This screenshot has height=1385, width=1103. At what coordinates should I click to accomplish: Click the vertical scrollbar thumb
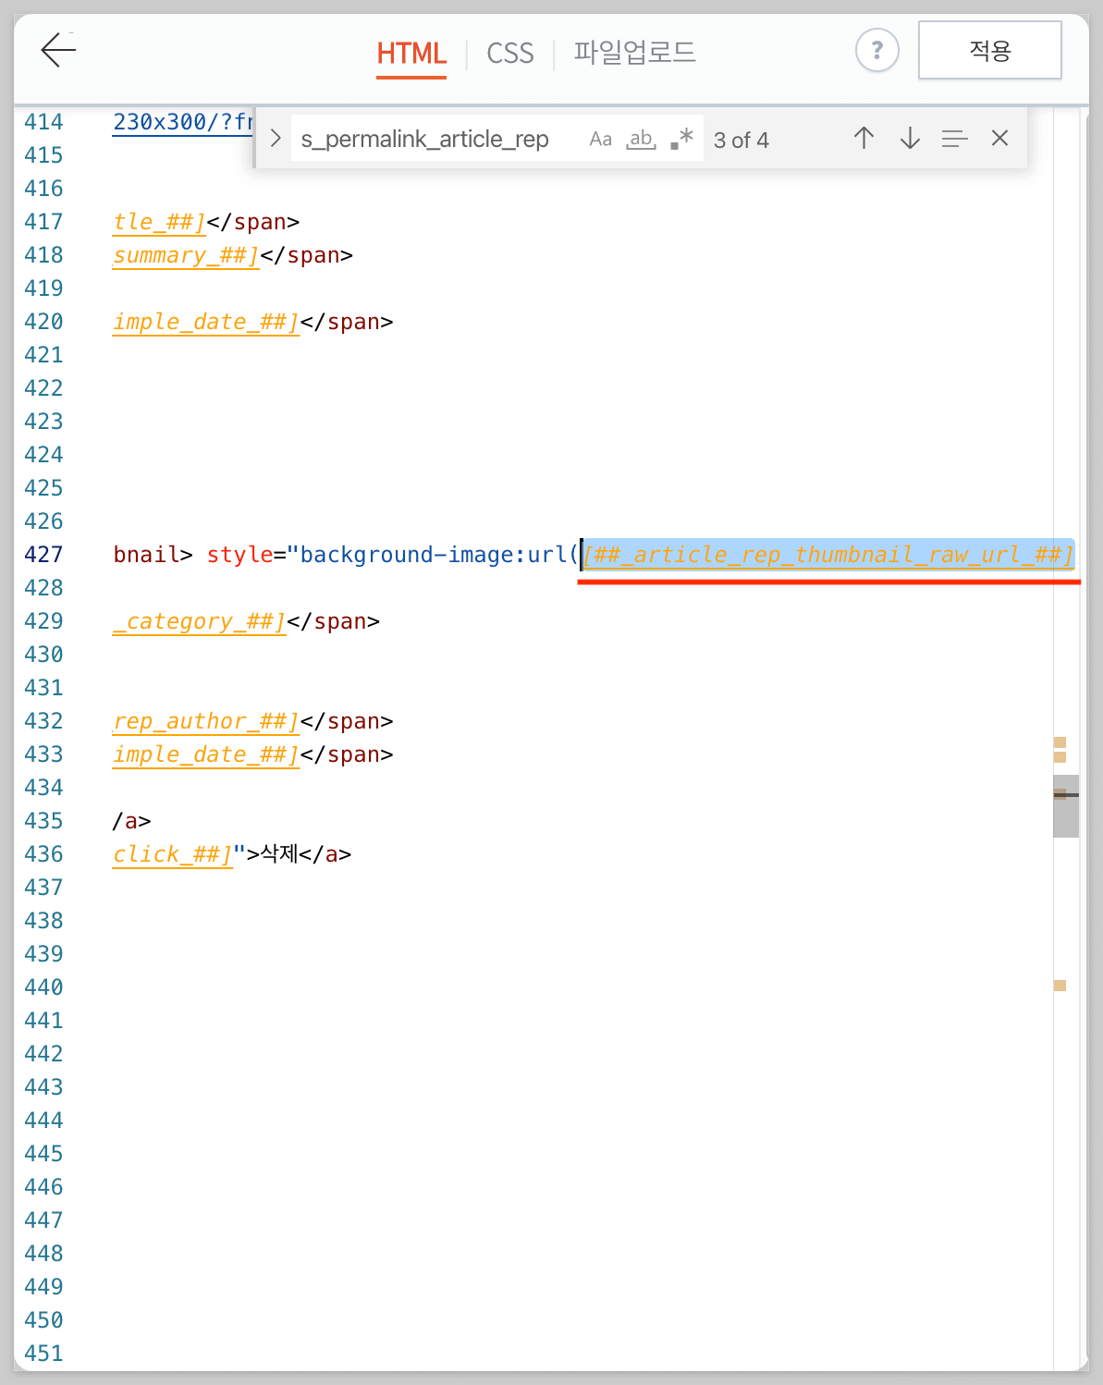[x=1065, y=806]
